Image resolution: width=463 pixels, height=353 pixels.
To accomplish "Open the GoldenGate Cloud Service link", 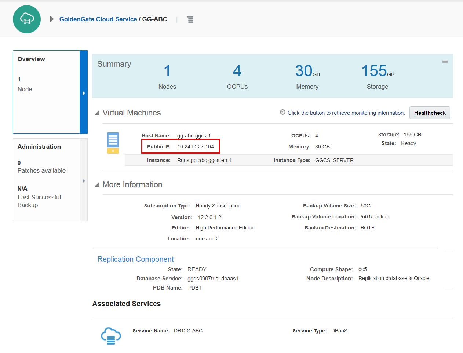I will (98, 19).
